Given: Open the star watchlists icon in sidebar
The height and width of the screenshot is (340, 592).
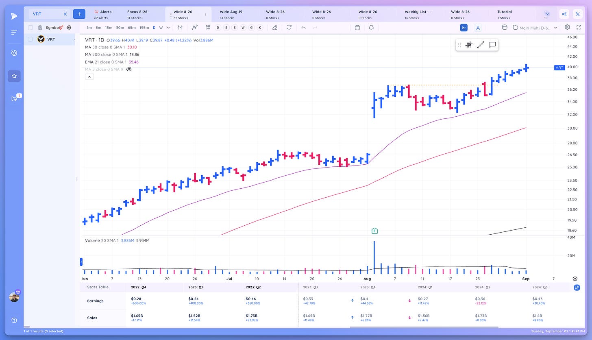Looking at the screenshot, I should [14, 76].
